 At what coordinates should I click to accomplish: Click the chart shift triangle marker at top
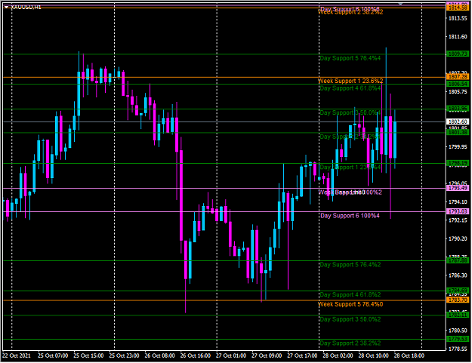click(x=400, y=4)
